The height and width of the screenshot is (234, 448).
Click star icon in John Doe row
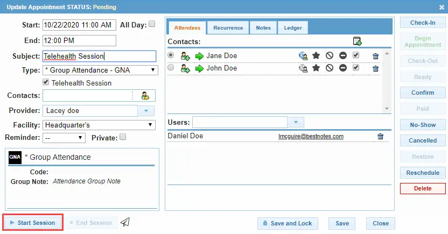tap(316, 68)
